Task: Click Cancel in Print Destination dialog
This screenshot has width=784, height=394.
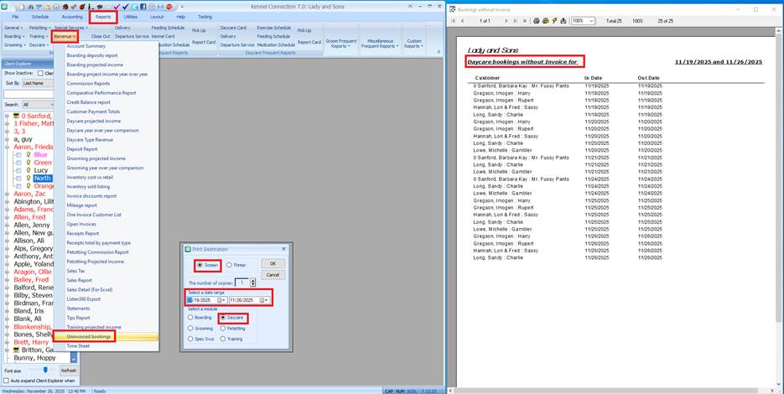Action: tap(272, 274)
